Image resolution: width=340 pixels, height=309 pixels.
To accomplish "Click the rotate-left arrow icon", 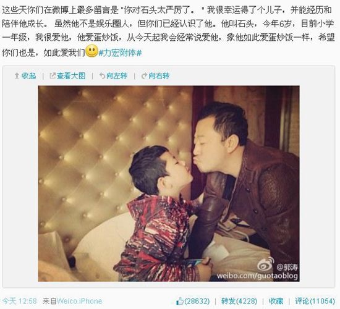I will pyautogui.click(x=102, y=76).
